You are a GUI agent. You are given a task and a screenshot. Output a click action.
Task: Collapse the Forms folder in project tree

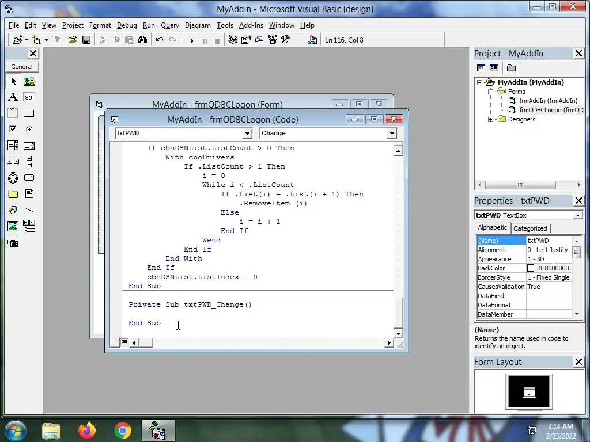point(491,92)
